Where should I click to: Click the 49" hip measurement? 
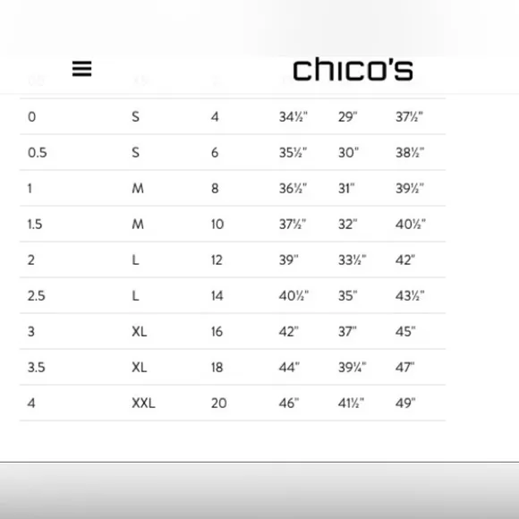pyautogui.click(x=405, y=404)
